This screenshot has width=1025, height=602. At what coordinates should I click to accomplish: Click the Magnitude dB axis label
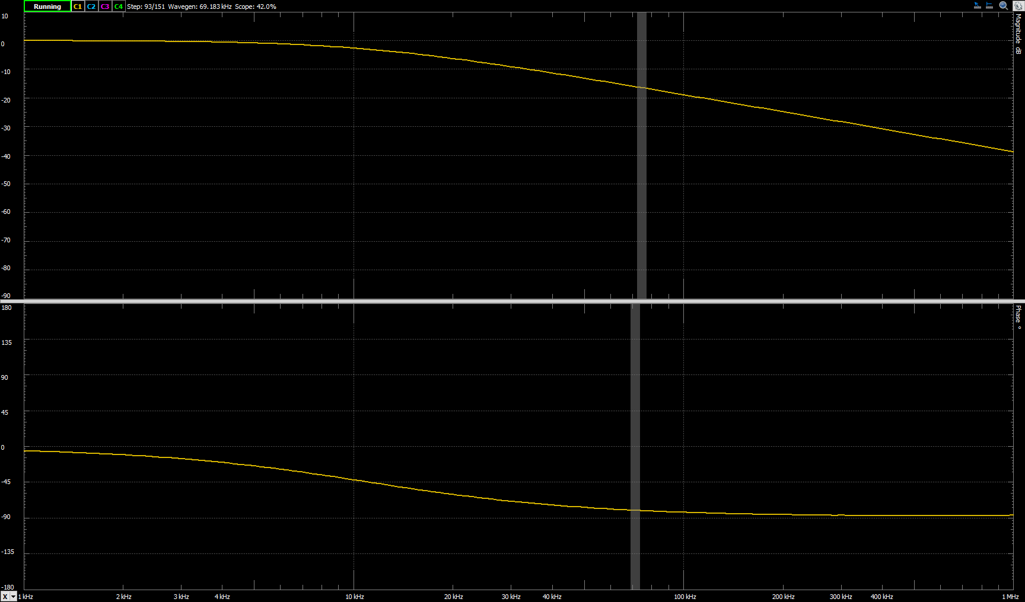[1018, 34]
